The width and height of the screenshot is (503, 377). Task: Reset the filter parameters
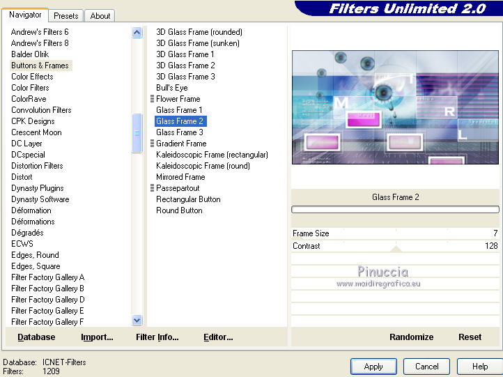tap(470, 337)
